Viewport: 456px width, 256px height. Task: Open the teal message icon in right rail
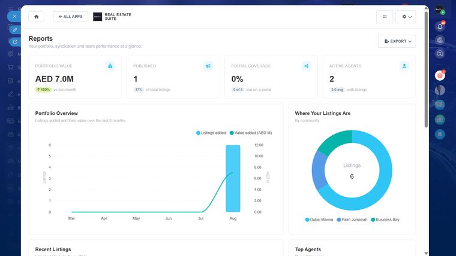[x=440, y=105]
